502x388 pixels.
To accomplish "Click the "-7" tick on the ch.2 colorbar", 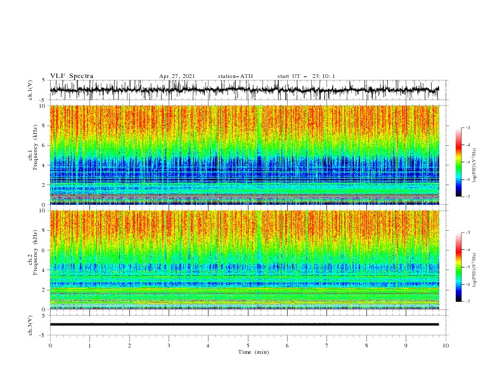I will pyautogui.click(x=467, y=301).
